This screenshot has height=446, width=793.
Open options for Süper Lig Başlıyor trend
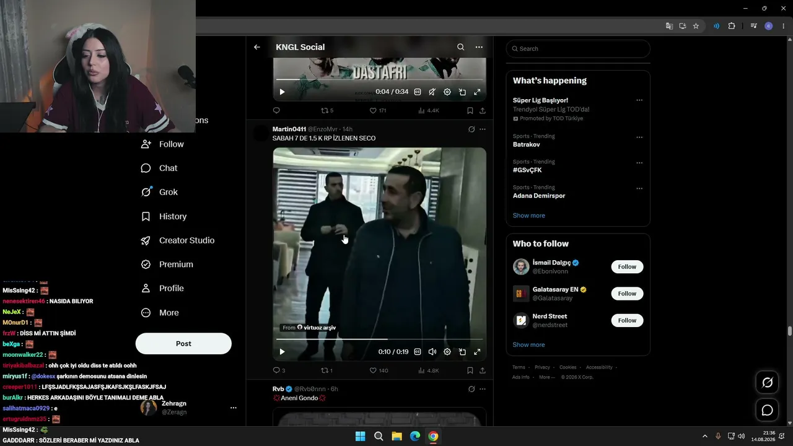[x=639, y=100]
